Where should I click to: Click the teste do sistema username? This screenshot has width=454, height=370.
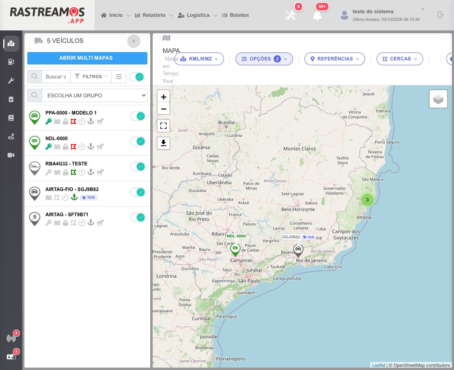click(x=373, y=12)
